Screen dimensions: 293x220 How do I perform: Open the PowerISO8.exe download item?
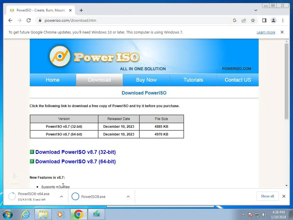pyautogui.click(x=94, y=197)
